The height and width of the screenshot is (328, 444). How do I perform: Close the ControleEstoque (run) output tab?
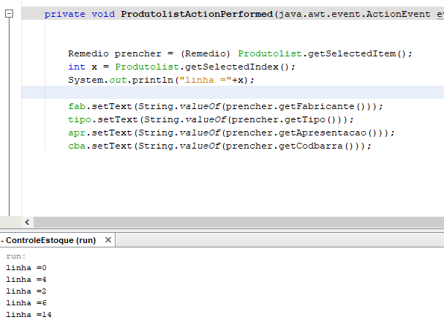[x=108, y=240]
